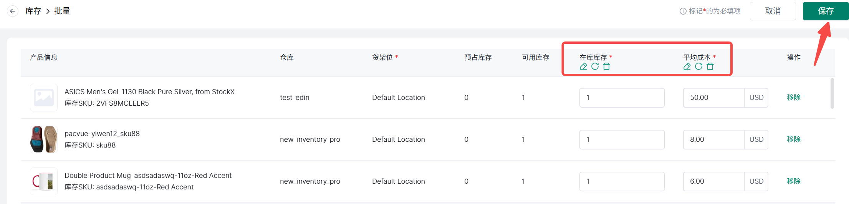
Task: Click the reset icon under 在库库存
Action: click(595, 66)
